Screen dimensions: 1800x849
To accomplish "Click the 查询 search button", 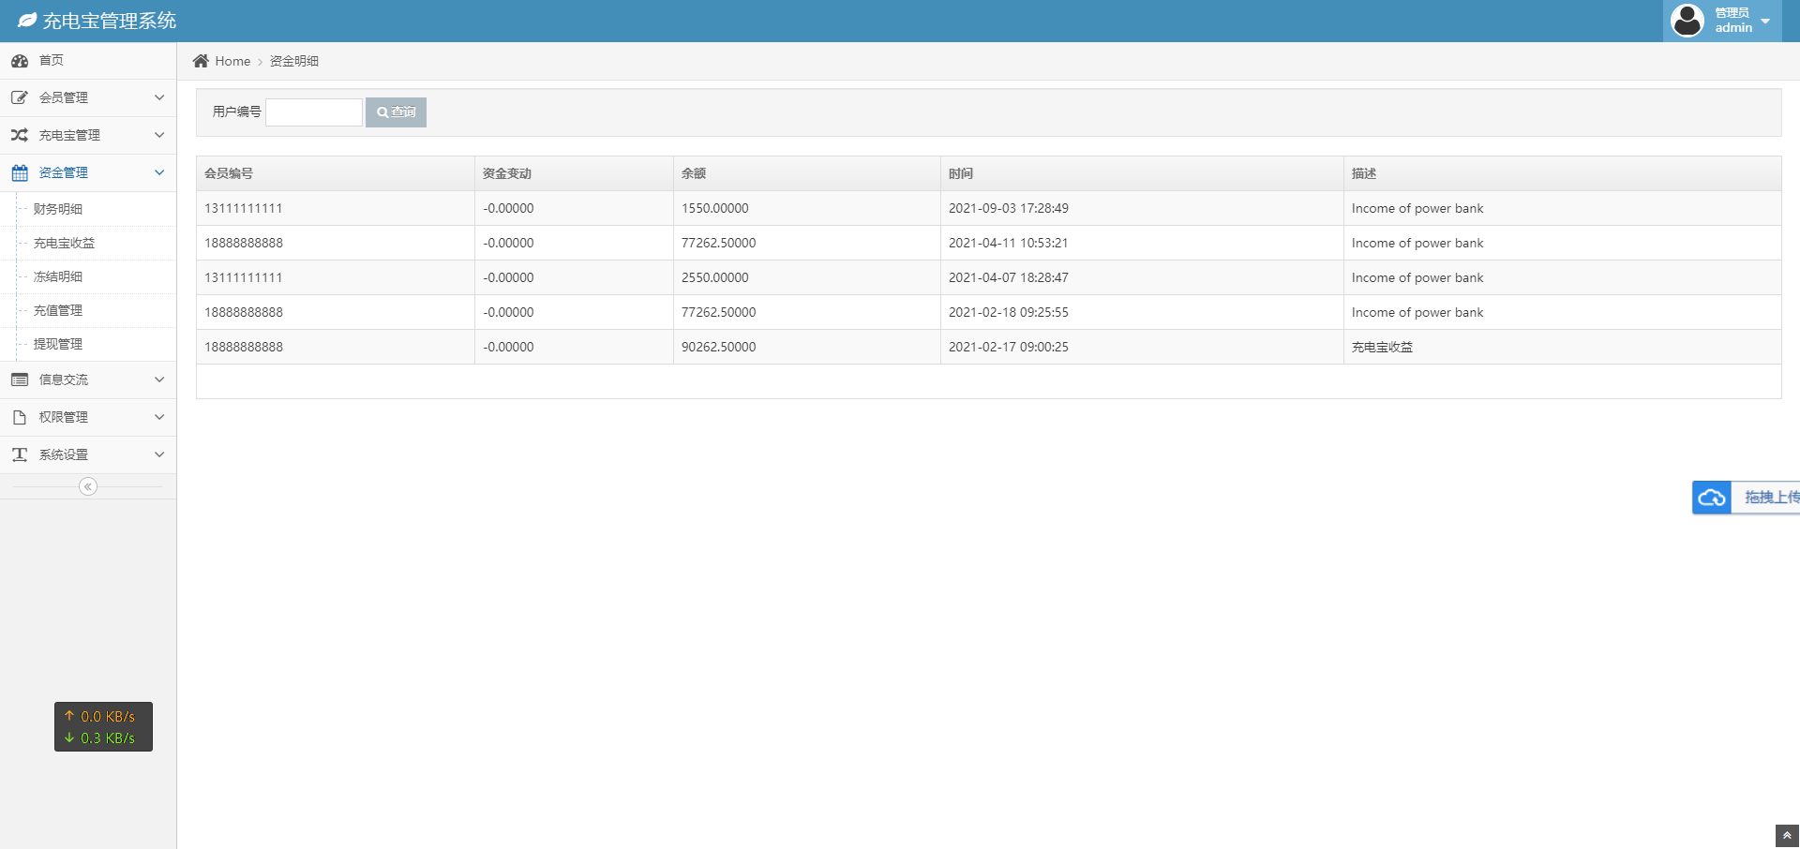I will point(396,112).
